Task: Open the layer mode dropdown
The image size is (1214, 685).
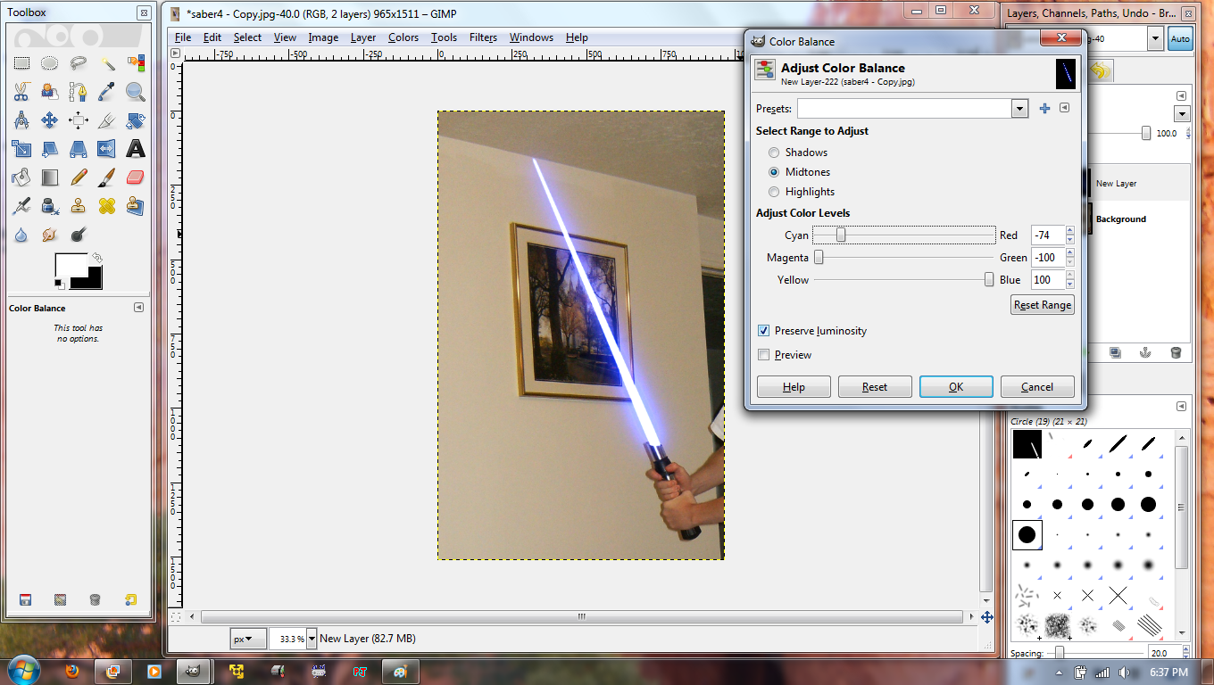Action: pos(1182,114)
